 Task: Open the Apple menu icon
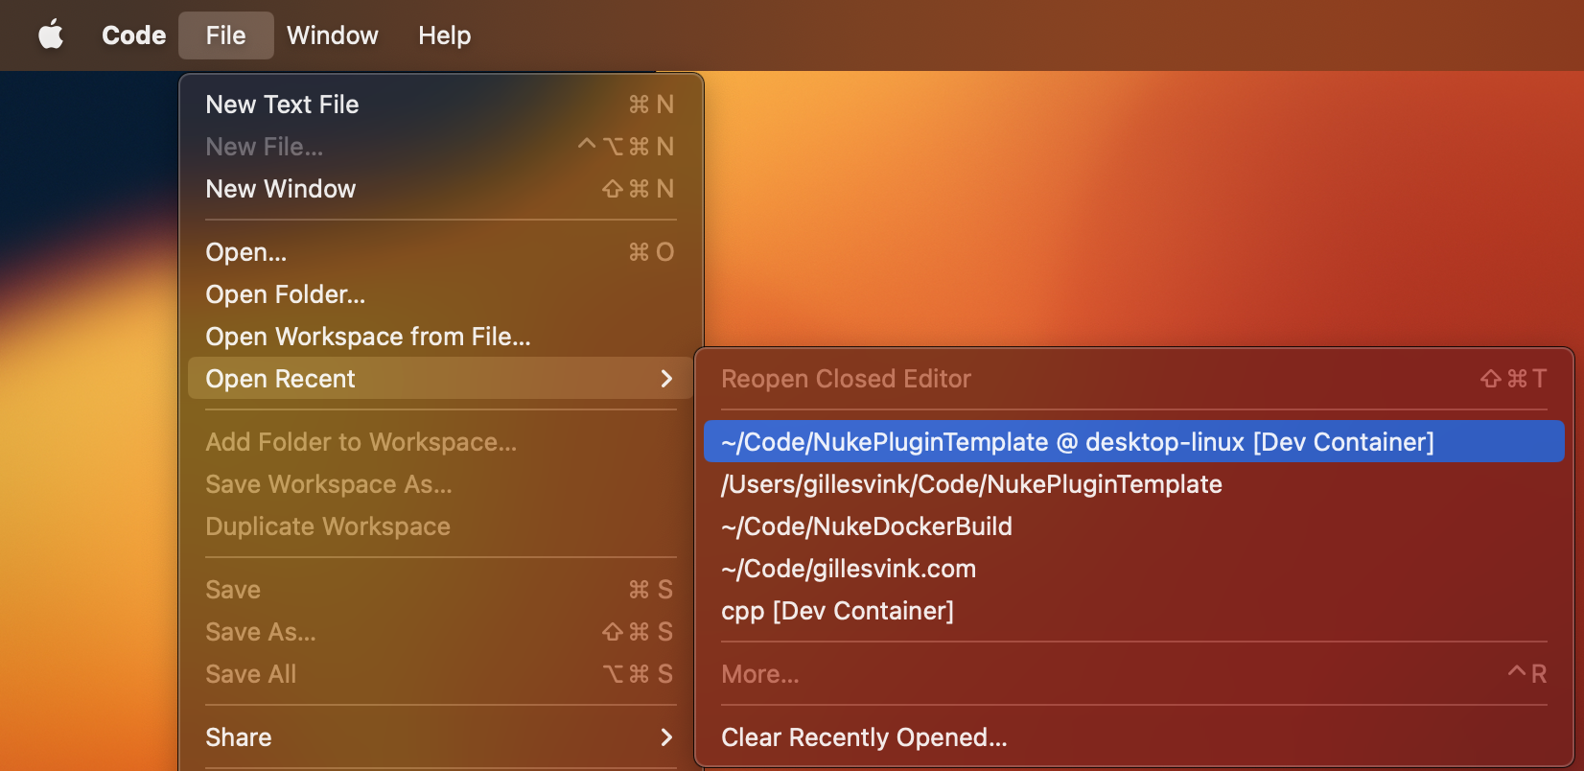[x=51, y=35]
